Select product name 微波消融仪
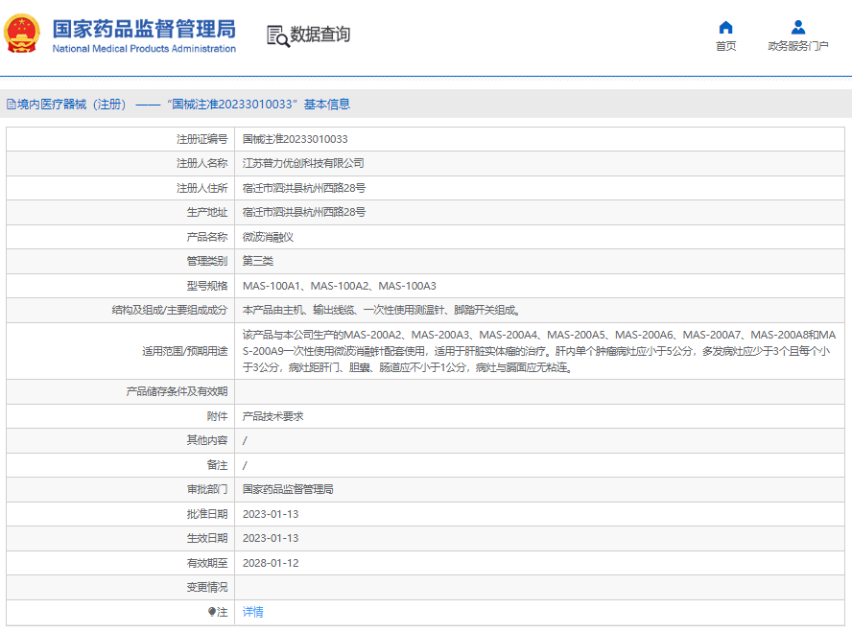Viewport: 852px width, 632px height. [268, 237]
